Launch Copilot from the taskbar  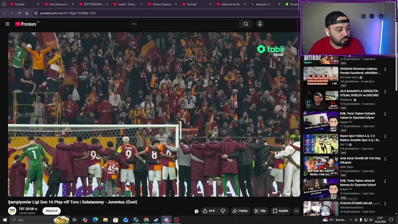[85, 220]
